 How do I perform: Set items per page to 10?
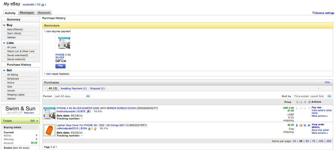pyautogui.click(x=294, y=141)
